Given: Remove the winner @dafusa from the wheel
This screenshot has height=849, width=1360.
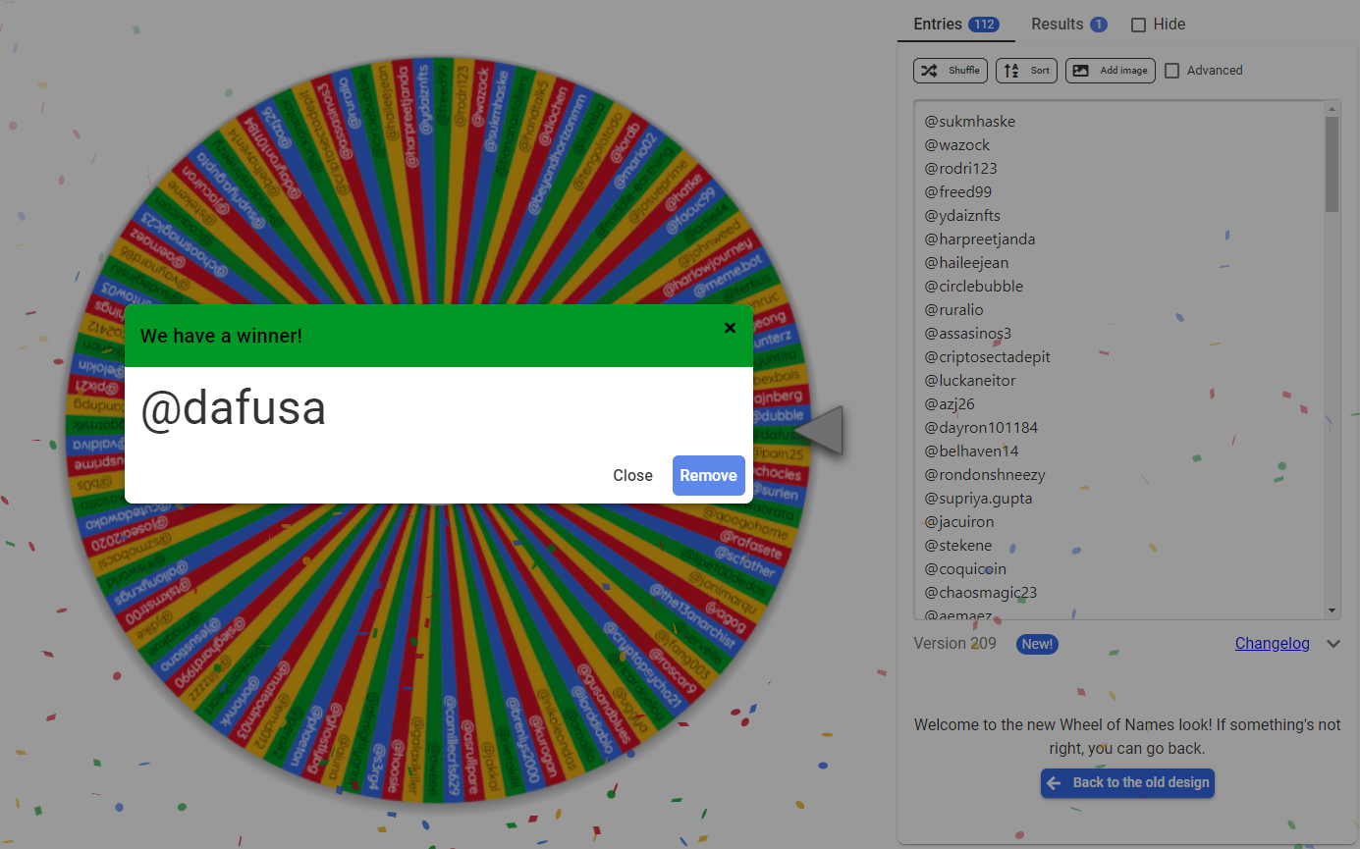Looking at the screenshot, I should (x=708, y=475).
